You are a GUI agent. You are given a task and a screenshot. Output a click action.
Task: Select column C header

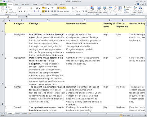[47, 20]
